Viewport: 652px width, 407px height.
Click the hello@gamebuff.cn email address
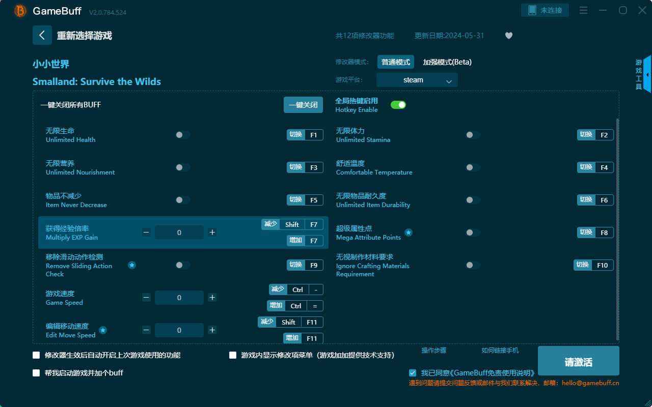point(590,383)
